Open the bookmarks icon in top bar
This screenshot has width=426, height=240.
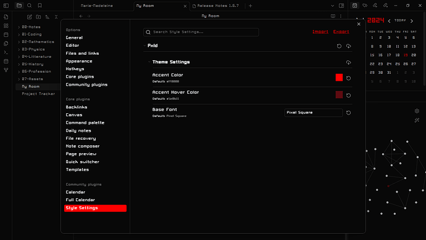(x=40, y=6)
